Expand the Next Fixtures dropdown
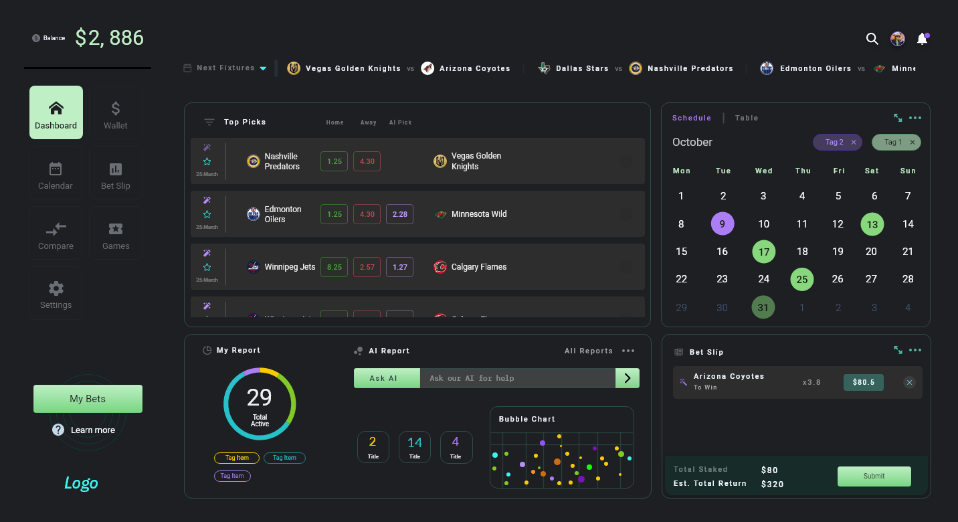This screenshot has width=958, height=522. pos(263,68)
